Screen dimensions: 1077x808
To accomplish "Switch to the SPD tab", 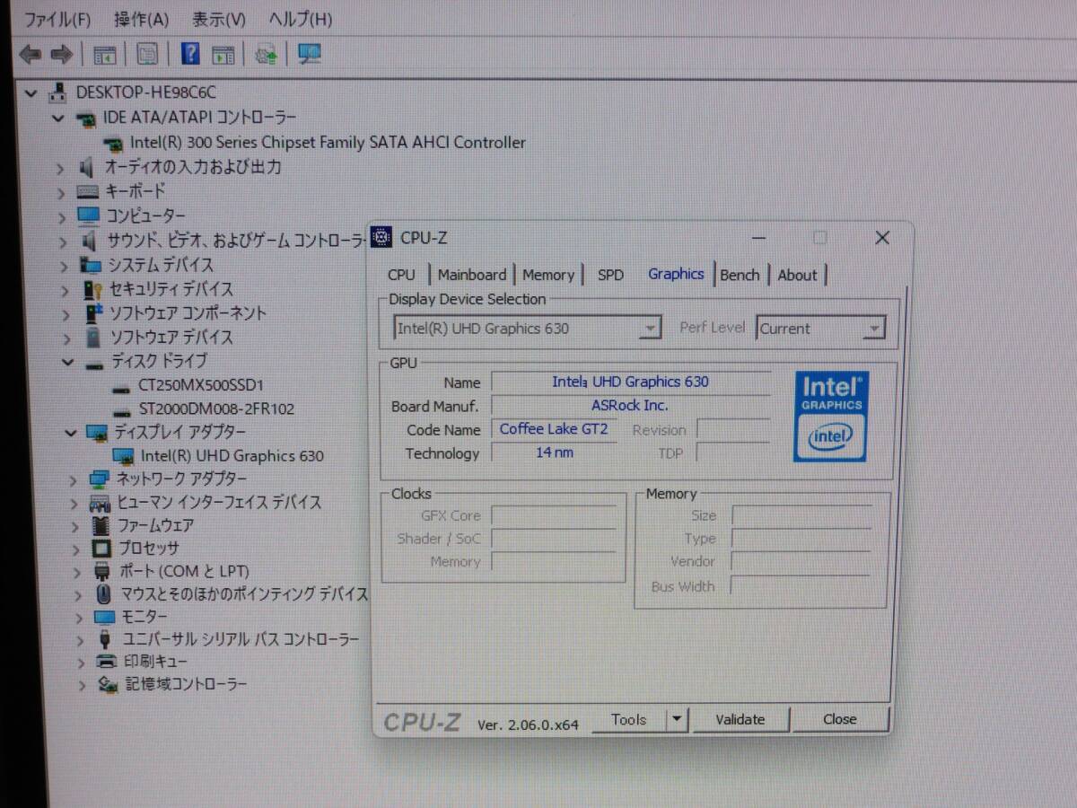I will (x=610, y=275).
